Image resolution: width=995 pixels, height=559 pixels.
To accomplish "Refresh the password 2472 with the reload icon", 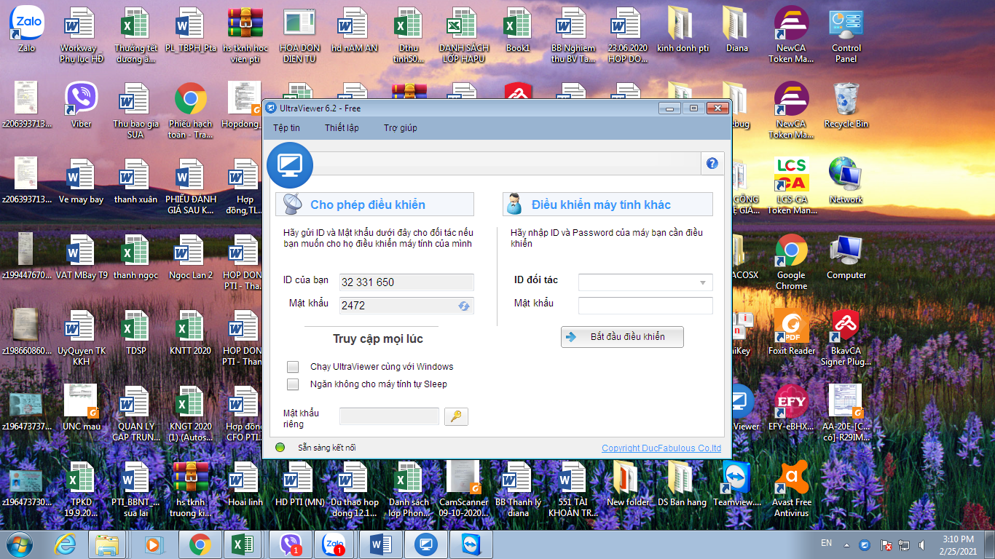I will (x=464, y=306).
